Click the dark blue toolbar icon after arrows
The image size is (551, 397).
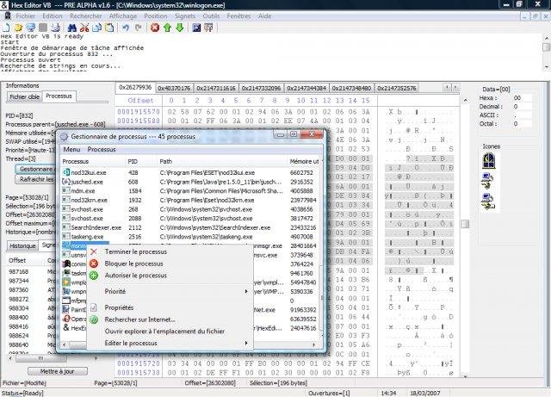(x=196, y=28)
